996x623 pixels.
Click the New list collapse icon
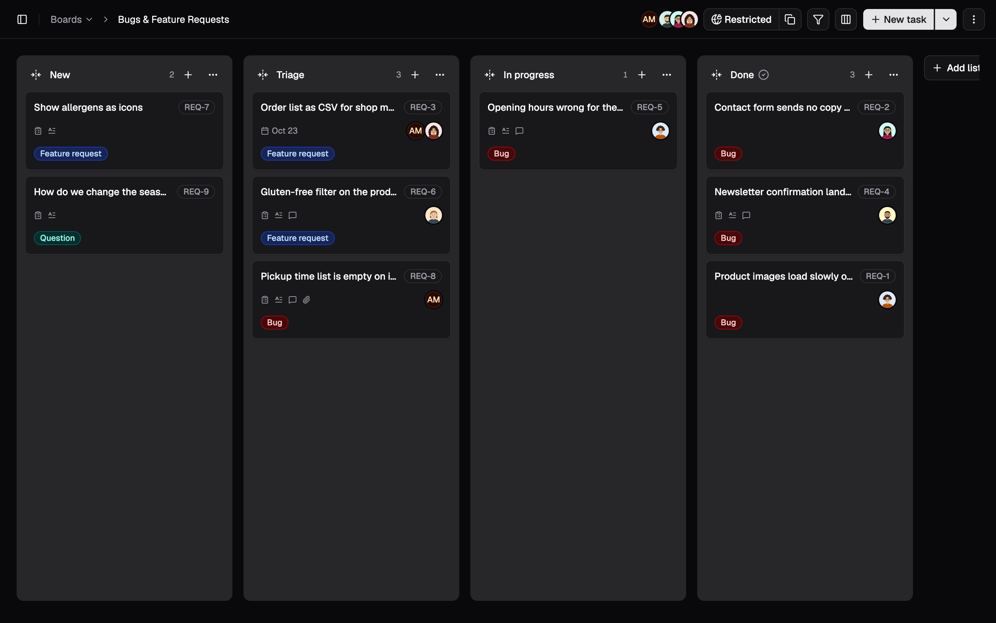pos(36,74)
